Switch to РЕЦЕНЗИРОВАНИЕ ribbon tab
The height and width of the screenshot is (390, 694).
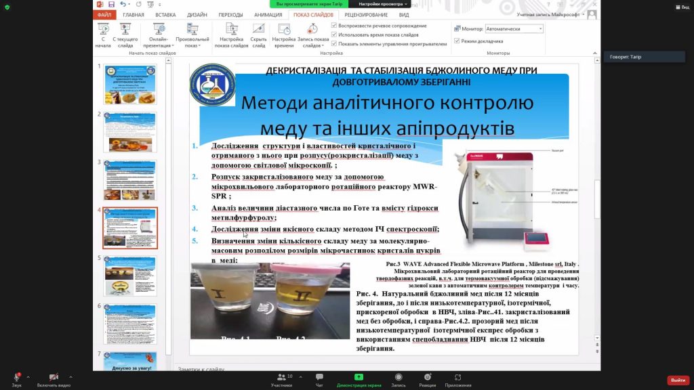click(x=366, y=15)
